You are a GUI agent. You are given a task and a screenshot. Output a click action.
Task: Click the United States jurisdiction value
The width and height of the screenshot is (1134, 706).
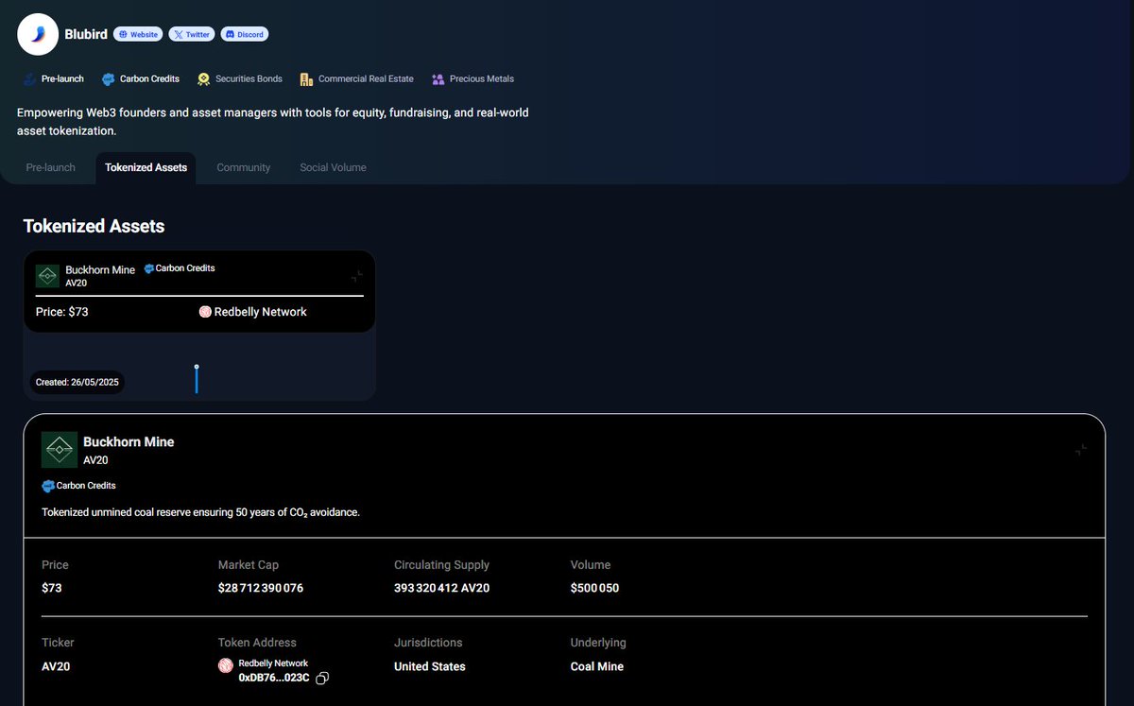pyautogui.click(x=430, y=666)
